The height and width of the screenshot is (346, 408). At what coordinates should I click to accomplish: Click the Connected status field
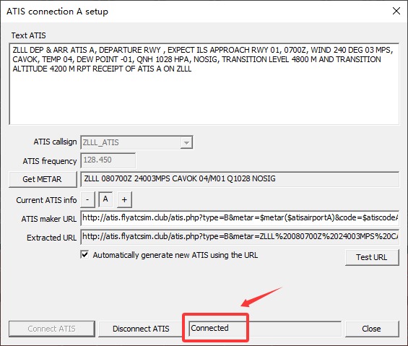[x=265, y=329]
